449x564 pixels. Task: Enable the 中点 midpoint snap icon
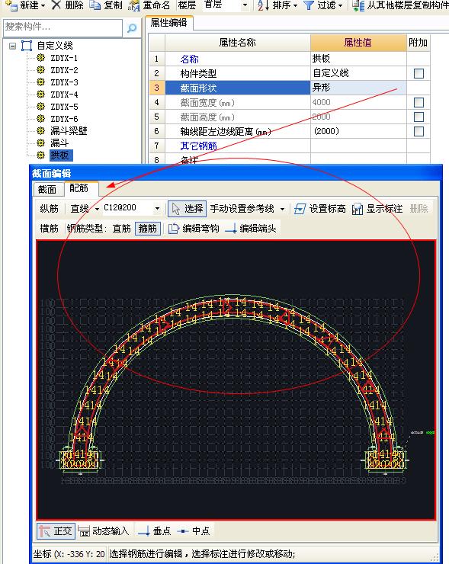pos(183,531)
